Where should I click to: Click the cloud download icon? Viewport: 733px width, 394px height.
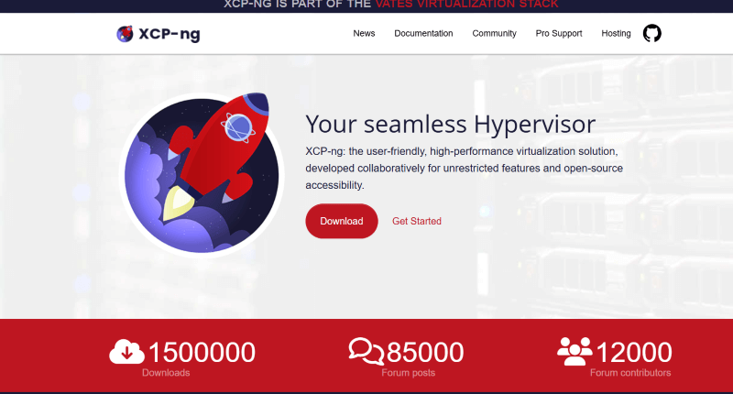pyautogui.click(x=126, y=352)
